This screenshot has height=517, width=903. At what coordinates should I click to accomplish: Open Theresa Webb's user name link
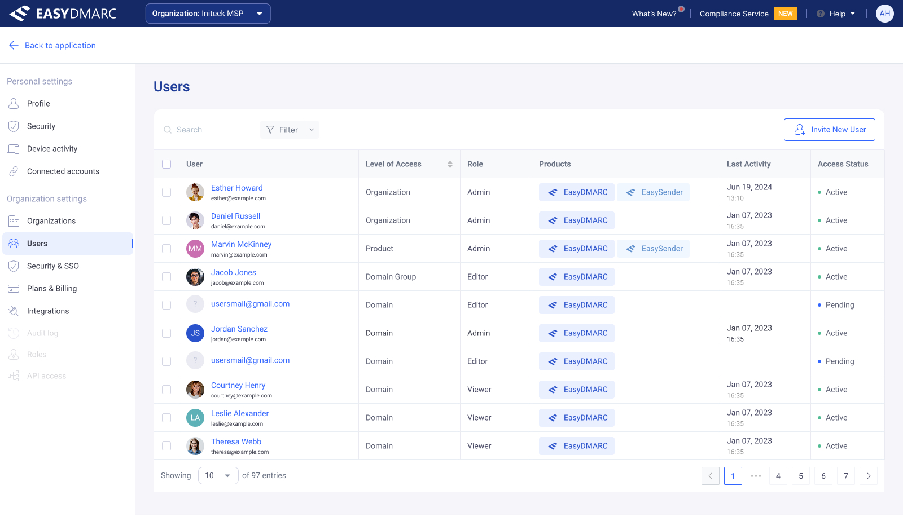[236, 441]
